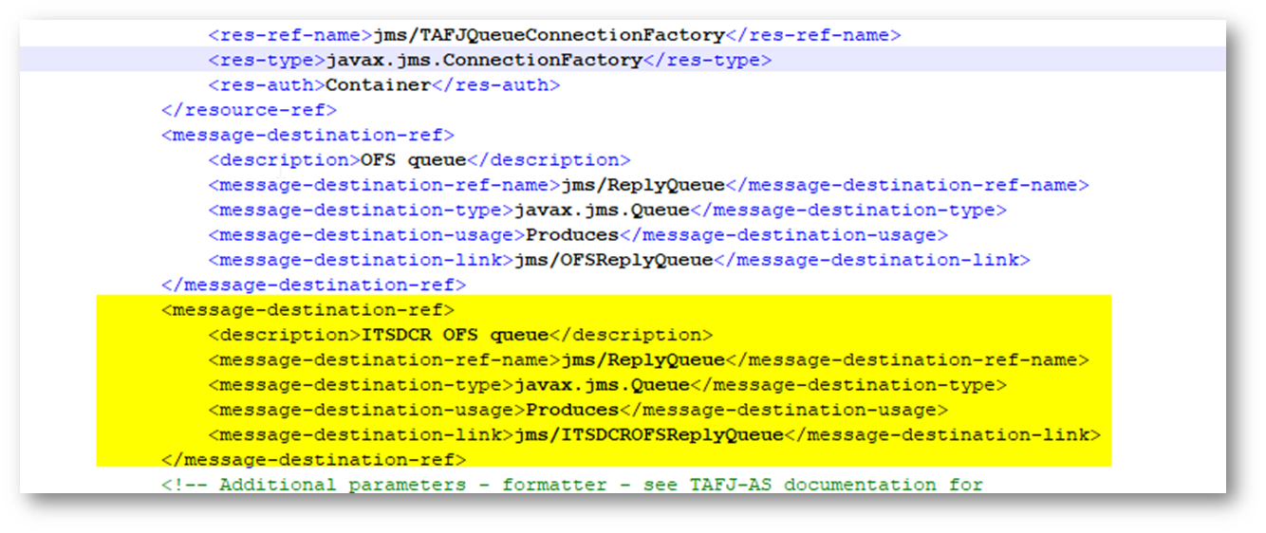The width and height of the screenshot is (1266, 533).
Task: Click the word Container in res-auth line
Action: click(379, 84)
